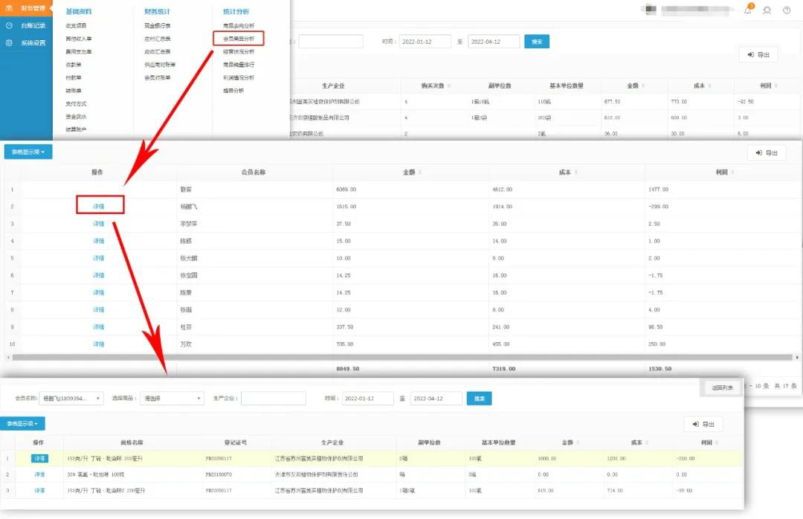Viewport: 803px width, 519px height.
Task: Click 财务管理 sidebar icon
Action: pyautogui.click(x=9, y=8)
